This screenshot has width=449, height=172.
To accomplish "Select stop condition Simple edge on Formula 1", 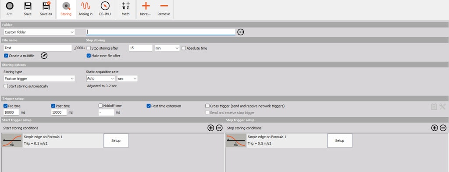I will [267, 137].
